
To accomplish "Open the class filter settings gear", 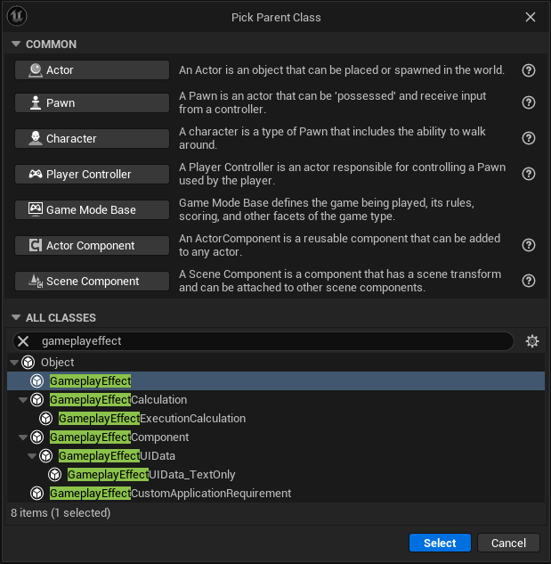I will [532, 341].
